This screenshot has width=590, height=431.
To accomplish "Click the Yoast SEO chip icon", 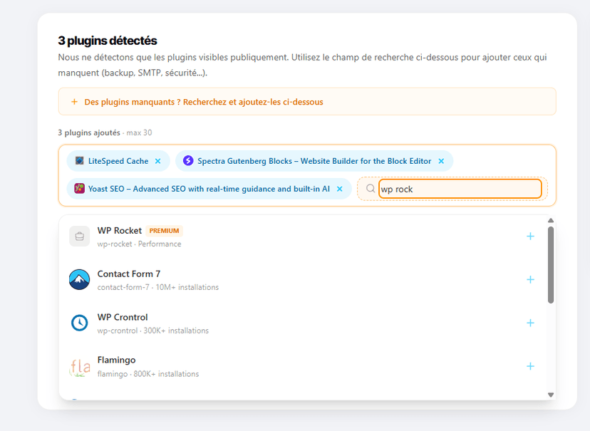I will point(80,189).
